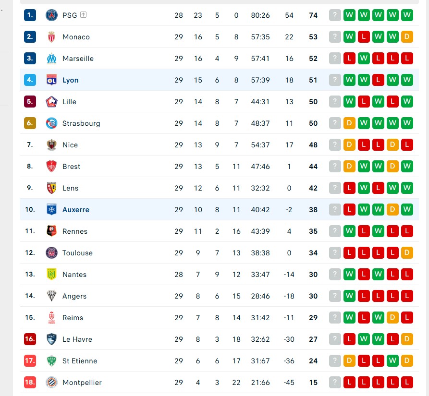This screenshot has width=429, height=396.
Task: Select the Le Havre club logo
Action: point(51,339)
